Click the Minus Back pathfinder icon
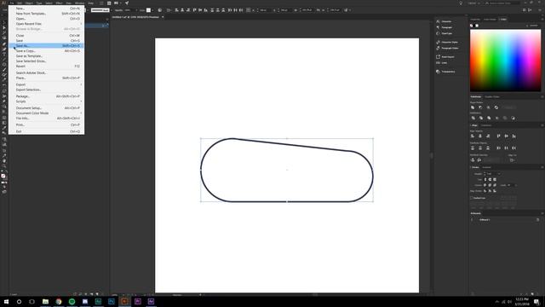 513,118
